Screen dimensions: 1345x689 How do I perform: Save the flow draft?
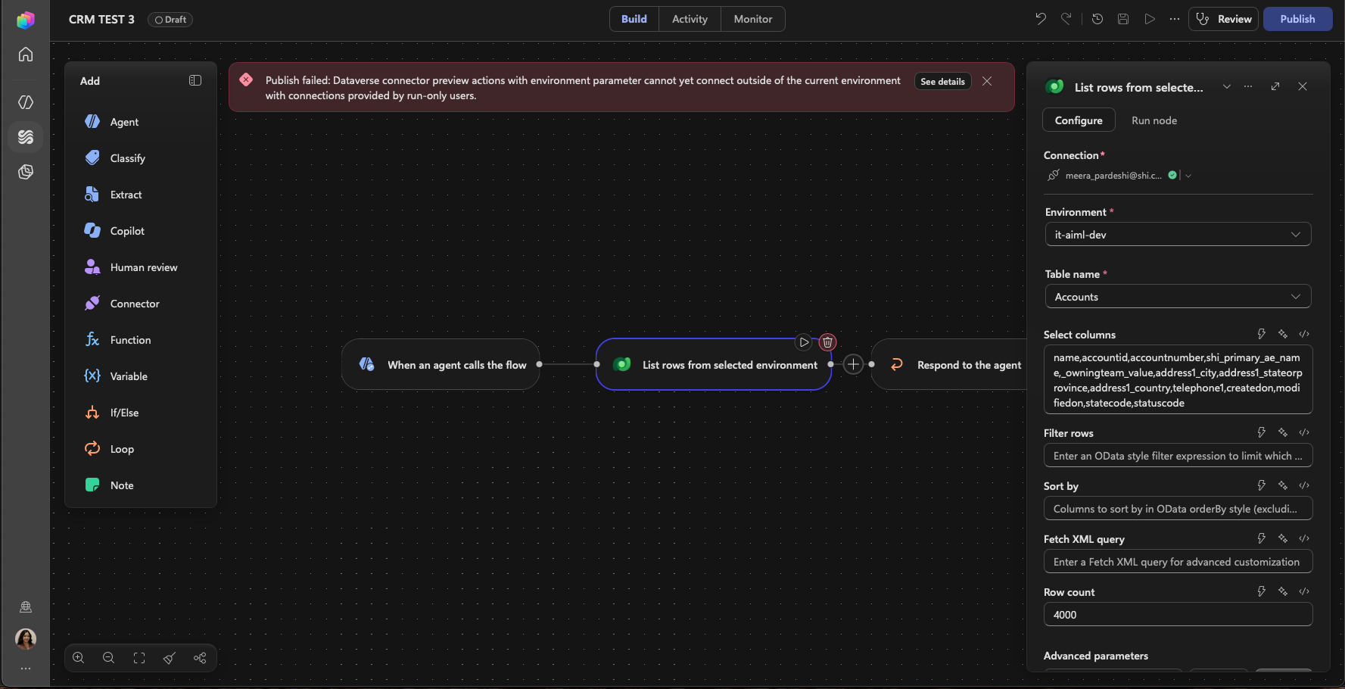tap(1123, 19)
